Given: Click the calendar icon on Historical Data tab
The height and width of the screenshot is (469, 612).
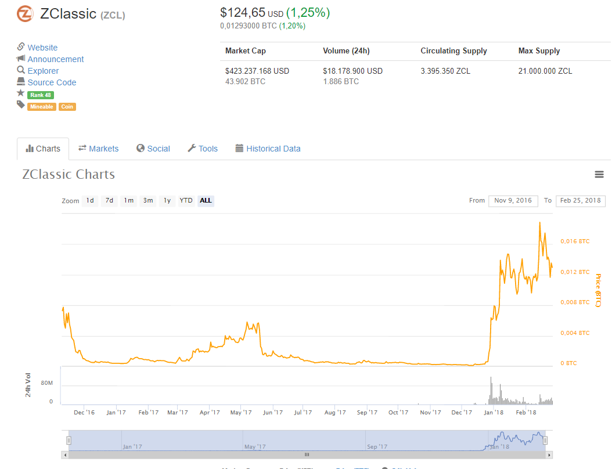Looking at the screenshot, I should click(239, 148).
